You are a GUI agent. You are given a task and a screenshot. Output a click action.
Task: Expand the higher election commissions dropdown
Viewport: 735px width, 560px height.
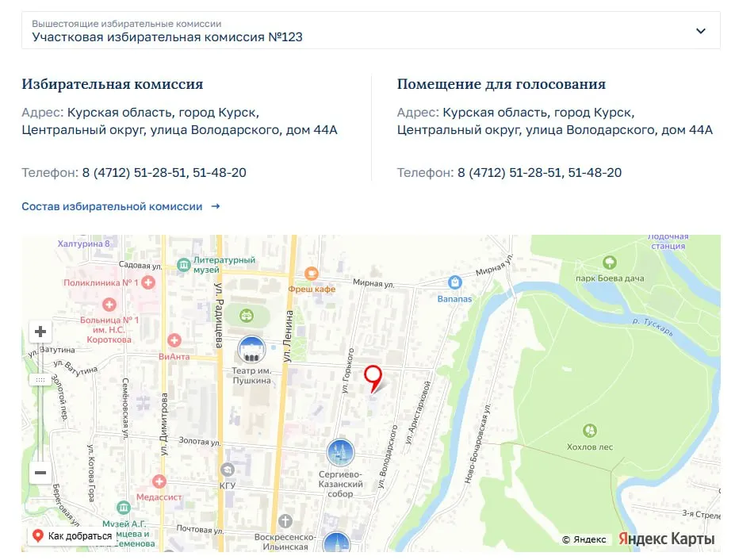tap(370, 30)
